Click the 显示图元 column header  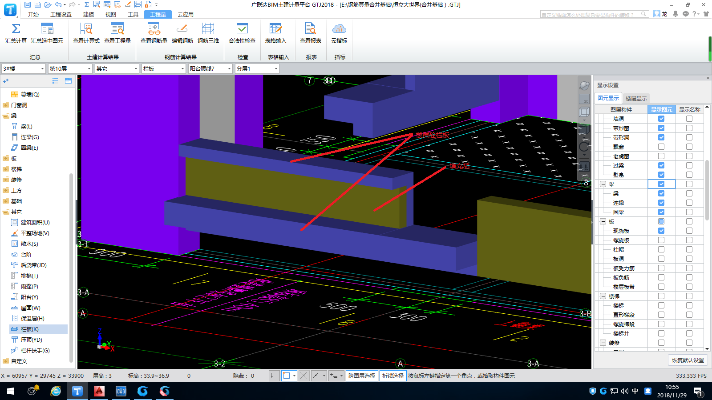(x=662, y=109)
